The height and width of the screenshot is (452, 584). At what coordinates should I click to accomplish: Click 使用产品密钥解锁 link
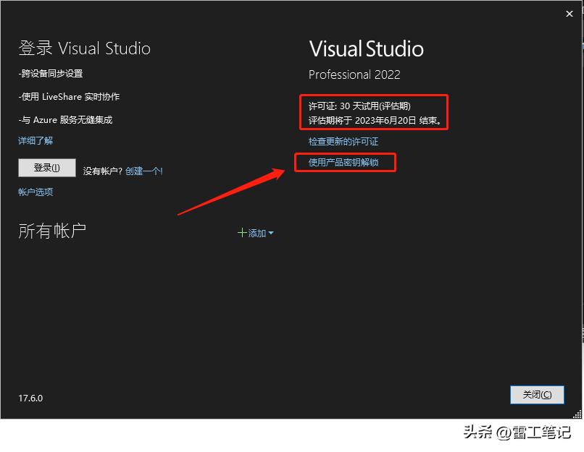346,163
